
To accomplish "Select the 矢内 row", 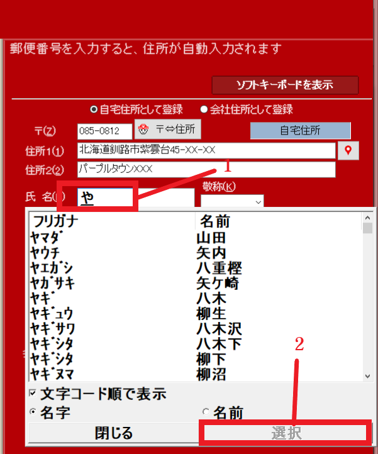I will coord(196,253).
